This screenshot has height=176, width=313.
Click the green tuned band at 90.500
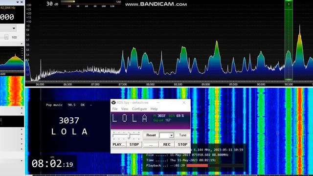289,40
